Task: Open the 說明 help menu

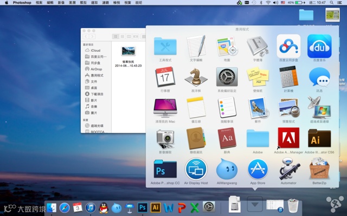Action: coord(139,3)
